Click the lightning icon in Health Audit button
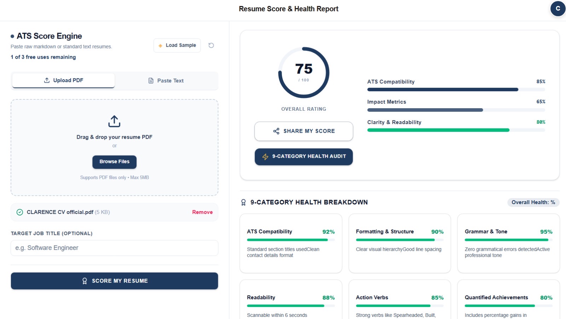The height and width of the screenshot is (319, 566). pos(265,157)
